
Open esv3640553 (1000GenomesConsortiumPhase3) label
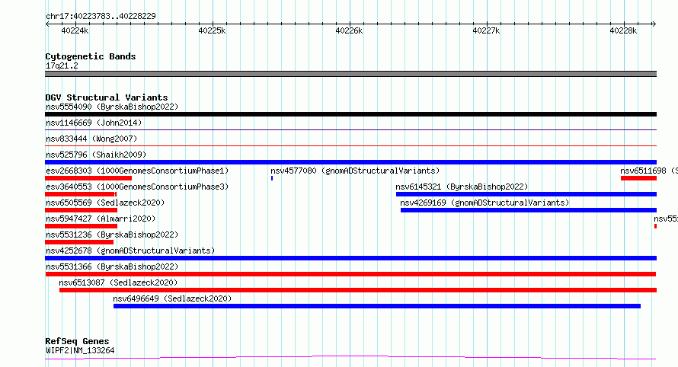(137, 187)
